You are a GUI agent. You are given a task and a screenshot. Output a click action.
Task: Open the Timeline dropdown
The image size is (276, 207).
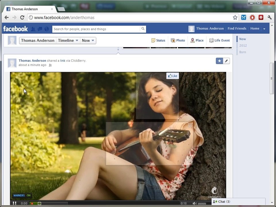click(x=68, y=41)
